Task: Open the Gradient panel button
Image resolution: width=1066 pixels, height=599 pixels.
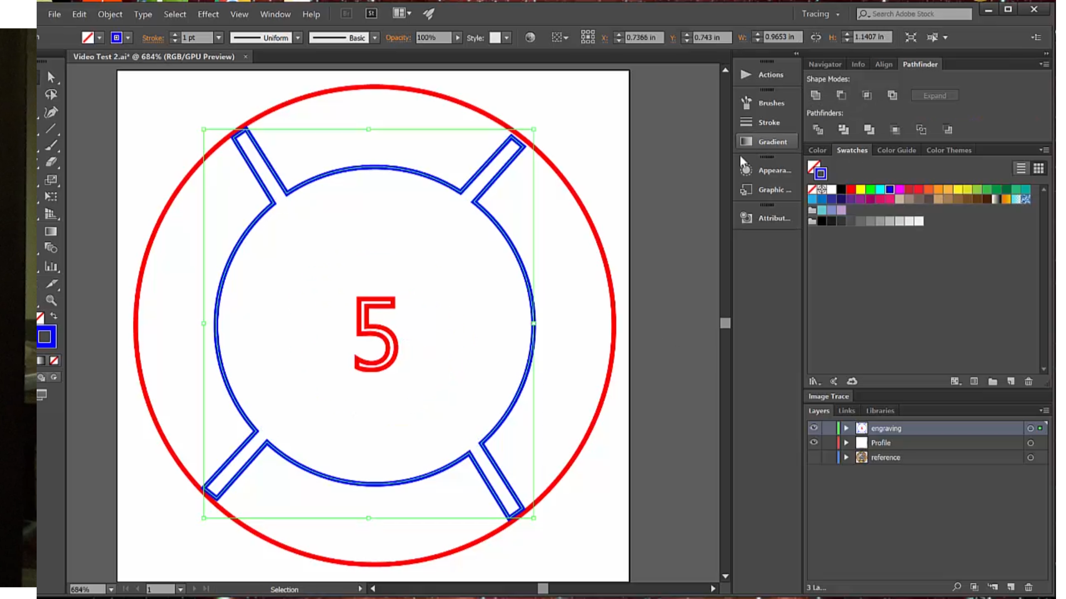Action: 766,142
